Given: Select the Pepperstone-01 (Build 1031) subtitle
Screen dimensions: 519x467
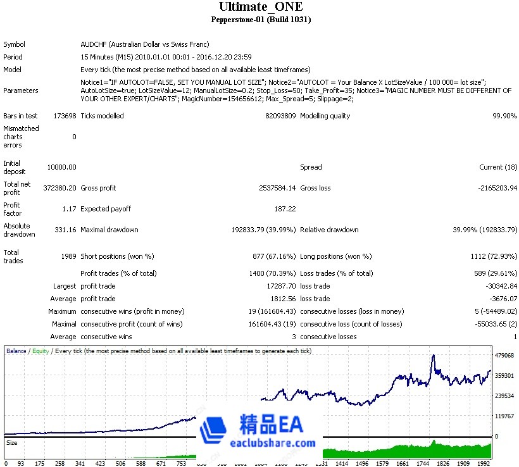Looking at the screenshot, I should coord(260,20).
